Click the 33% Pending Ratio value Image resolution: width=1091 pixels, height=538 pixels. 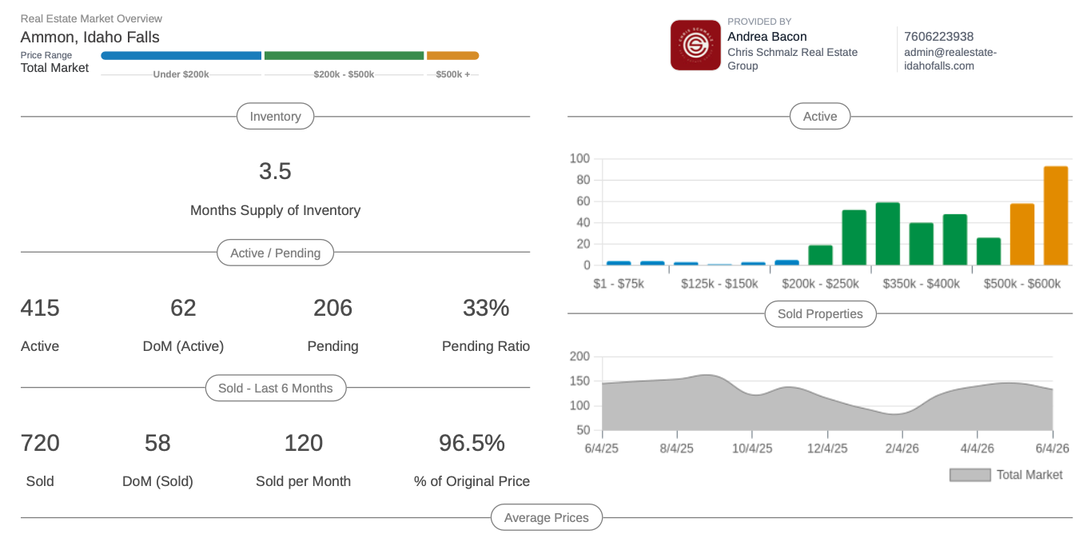pos(486,308)
